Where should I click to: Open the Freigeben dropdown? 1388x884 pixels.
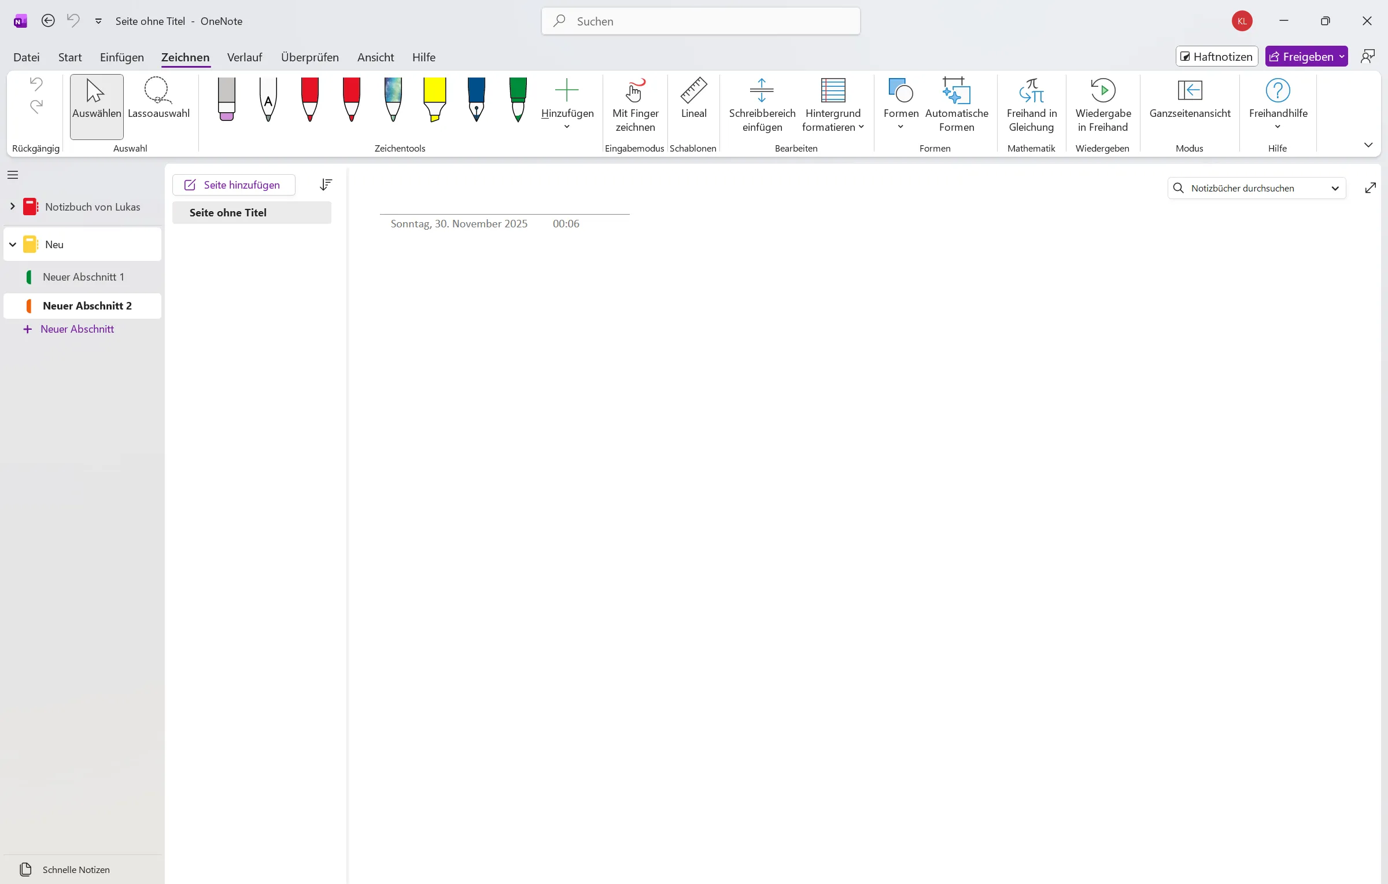[1342, 56]
